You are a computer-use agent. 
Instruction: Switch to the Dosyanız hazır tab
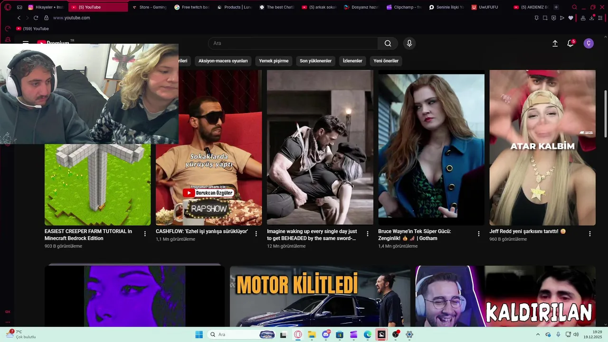[361, 7]
